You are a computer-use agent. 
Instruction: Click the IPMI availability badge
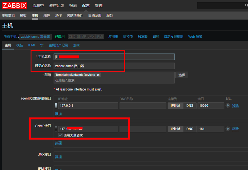[x=100, y=37]
